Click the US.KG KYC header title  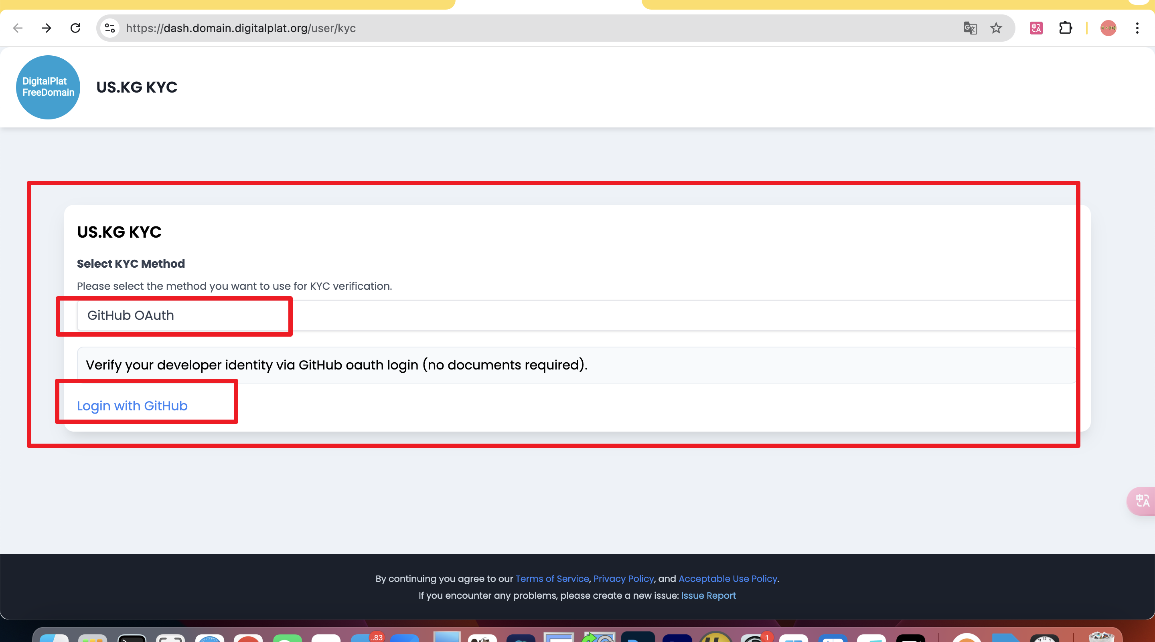(x=137, y=87)
